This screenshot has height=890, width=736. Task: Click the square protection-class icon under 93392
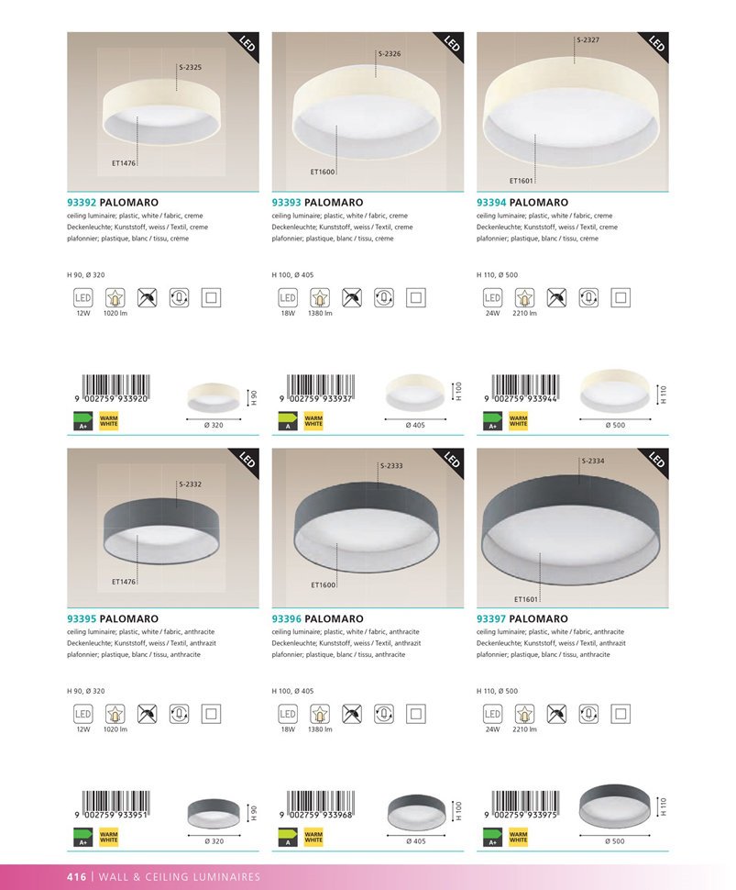[211, 298]
